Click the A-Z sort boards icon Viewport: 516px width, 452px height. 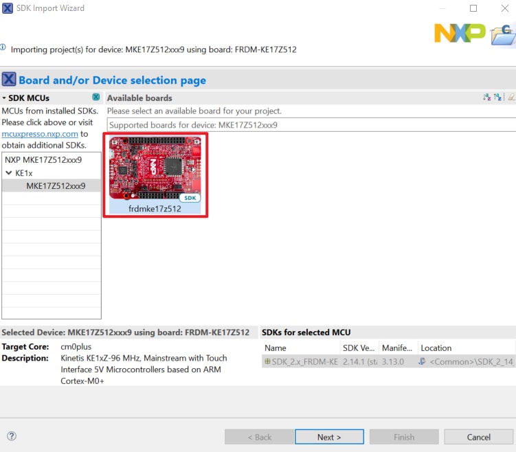(x=487, y=98)
